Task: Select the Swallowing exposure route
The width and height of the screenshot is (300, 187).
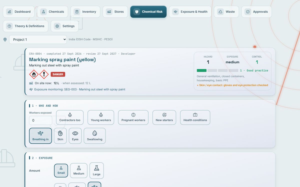Action: (x=95, y=136)
